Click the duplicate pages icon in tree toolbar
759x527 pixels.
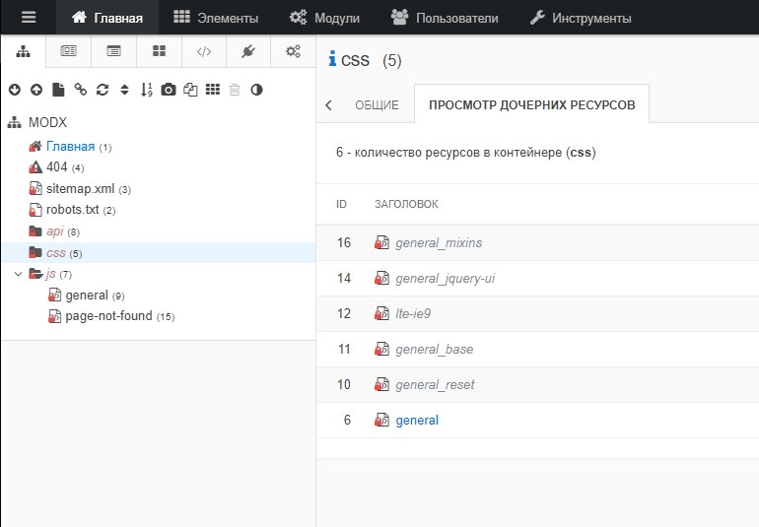click(190, 90)
